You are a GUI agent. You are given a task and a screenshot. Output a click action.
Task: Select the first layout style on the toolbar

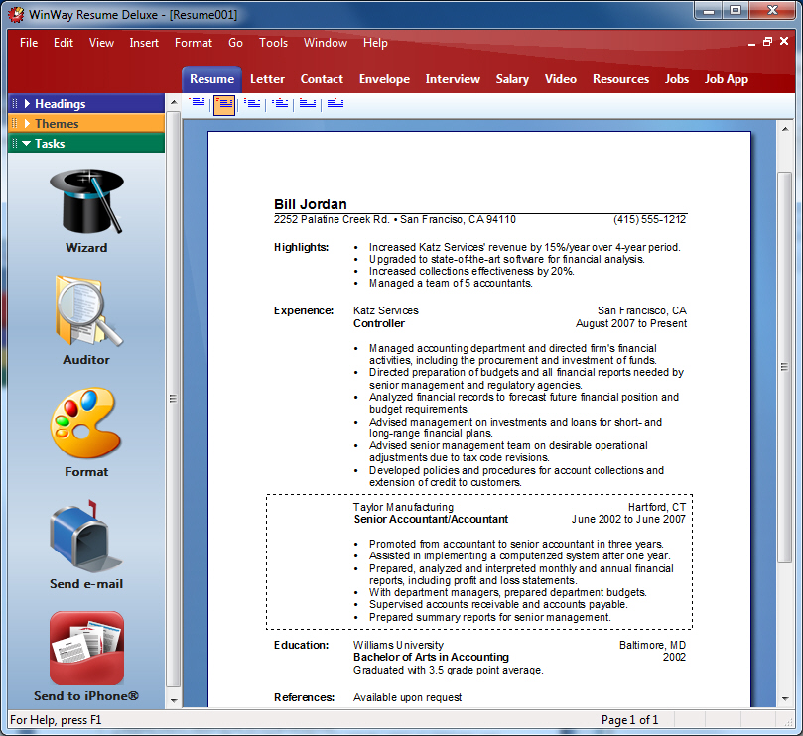198,103
